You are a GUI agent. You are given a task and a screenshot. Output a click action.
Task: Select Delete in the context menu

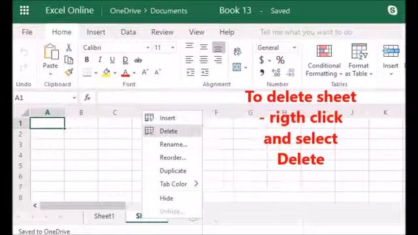pos(172,131)
